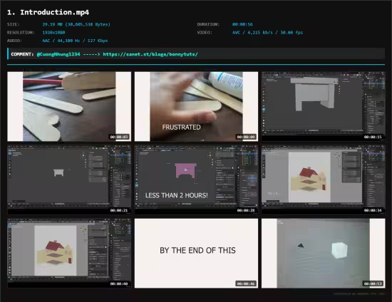Click the 00:00:21 timestamp badge

pyautogui.click(x=119, y=210)
